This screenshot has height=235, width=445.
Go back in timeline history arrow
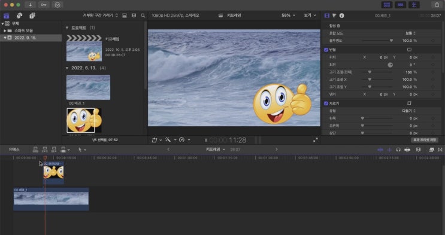pyautogui.click(x=168, y=149)
